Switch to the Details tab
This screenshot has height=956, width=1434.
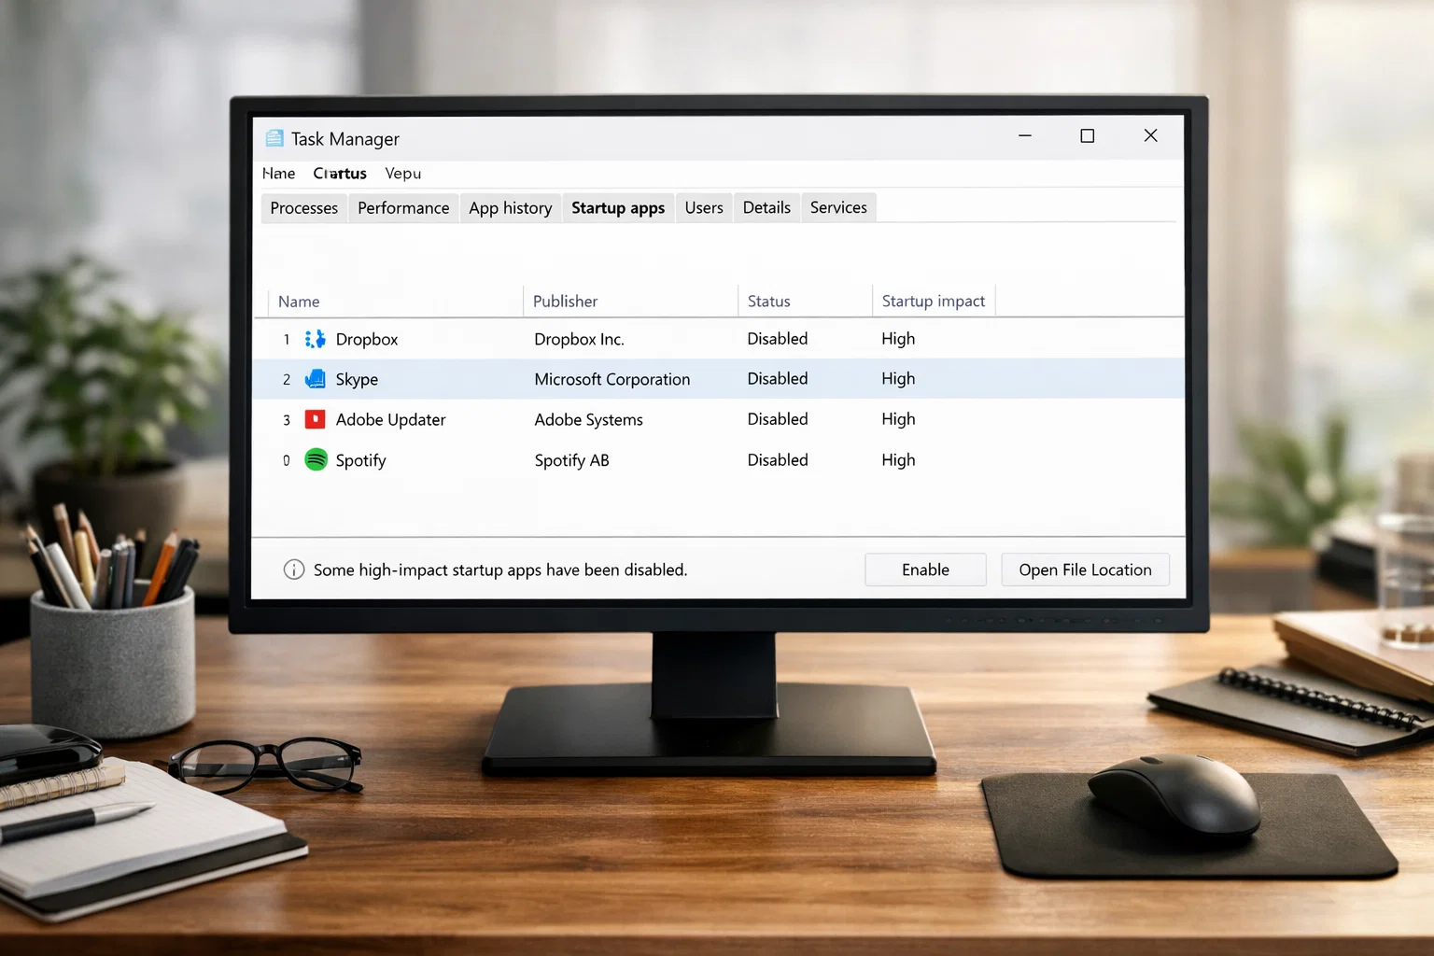coord(766,207)
